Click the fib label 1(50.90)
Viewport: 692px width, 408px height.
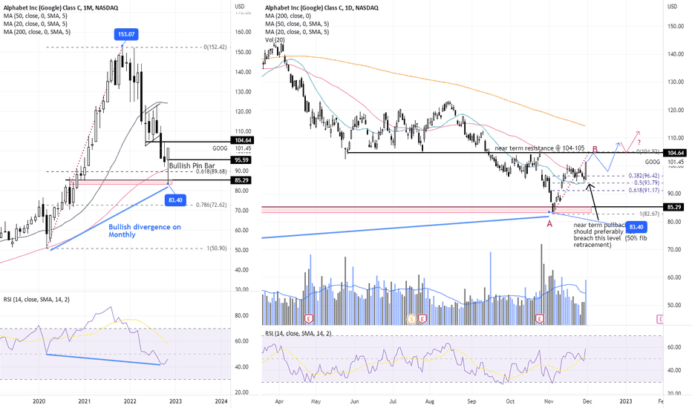(x=217, y=249)
